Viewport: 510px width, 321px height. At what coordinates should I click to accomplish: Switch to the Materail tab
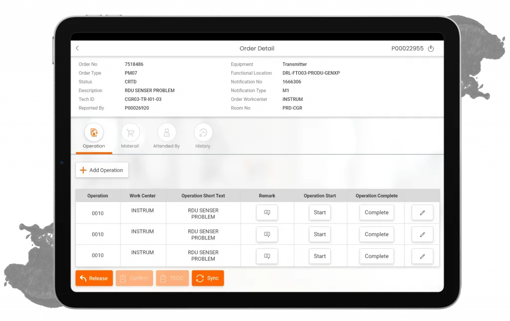[x=130, y=136]
